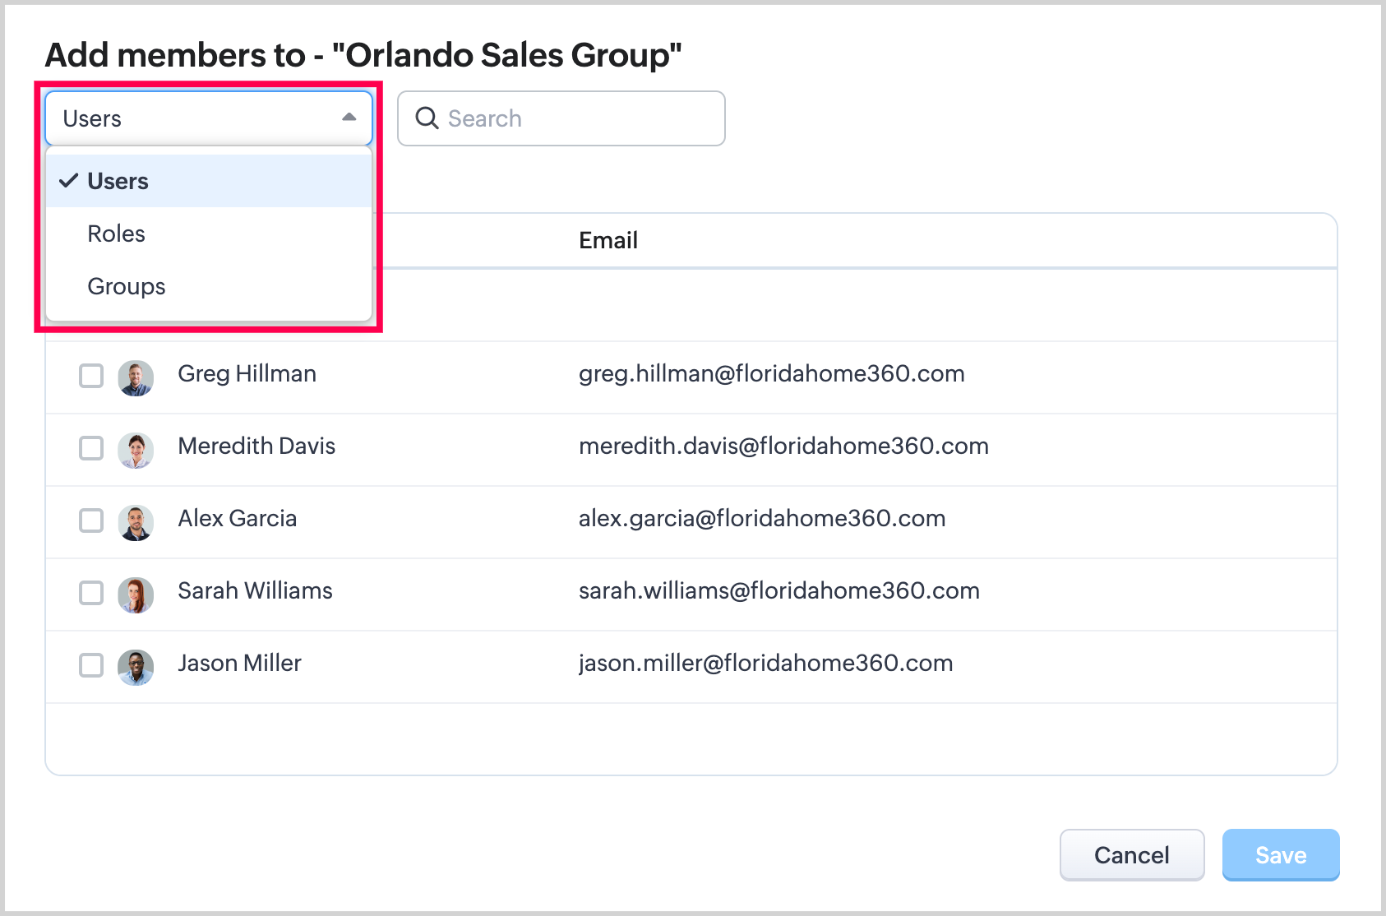The image size is (1386, 916).
Task: Click Alex Garcia's avatar
Action: pyautogui.click(x=136, y=522)
